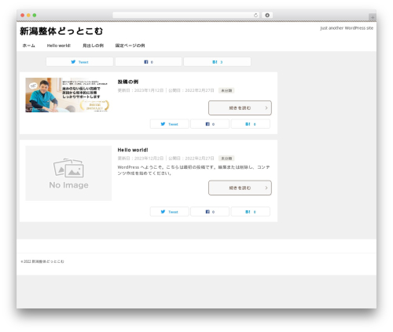
Task: Click the footer copyright text 2022 新潟整体どっとこむ
Action: [x=42, y=261]
